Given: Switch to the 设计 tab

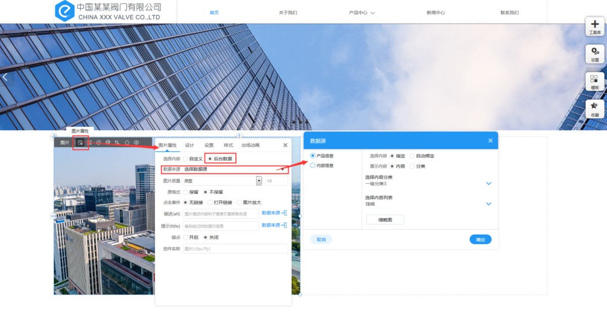Looking at the screenshot, I should (x=189, y=145).
